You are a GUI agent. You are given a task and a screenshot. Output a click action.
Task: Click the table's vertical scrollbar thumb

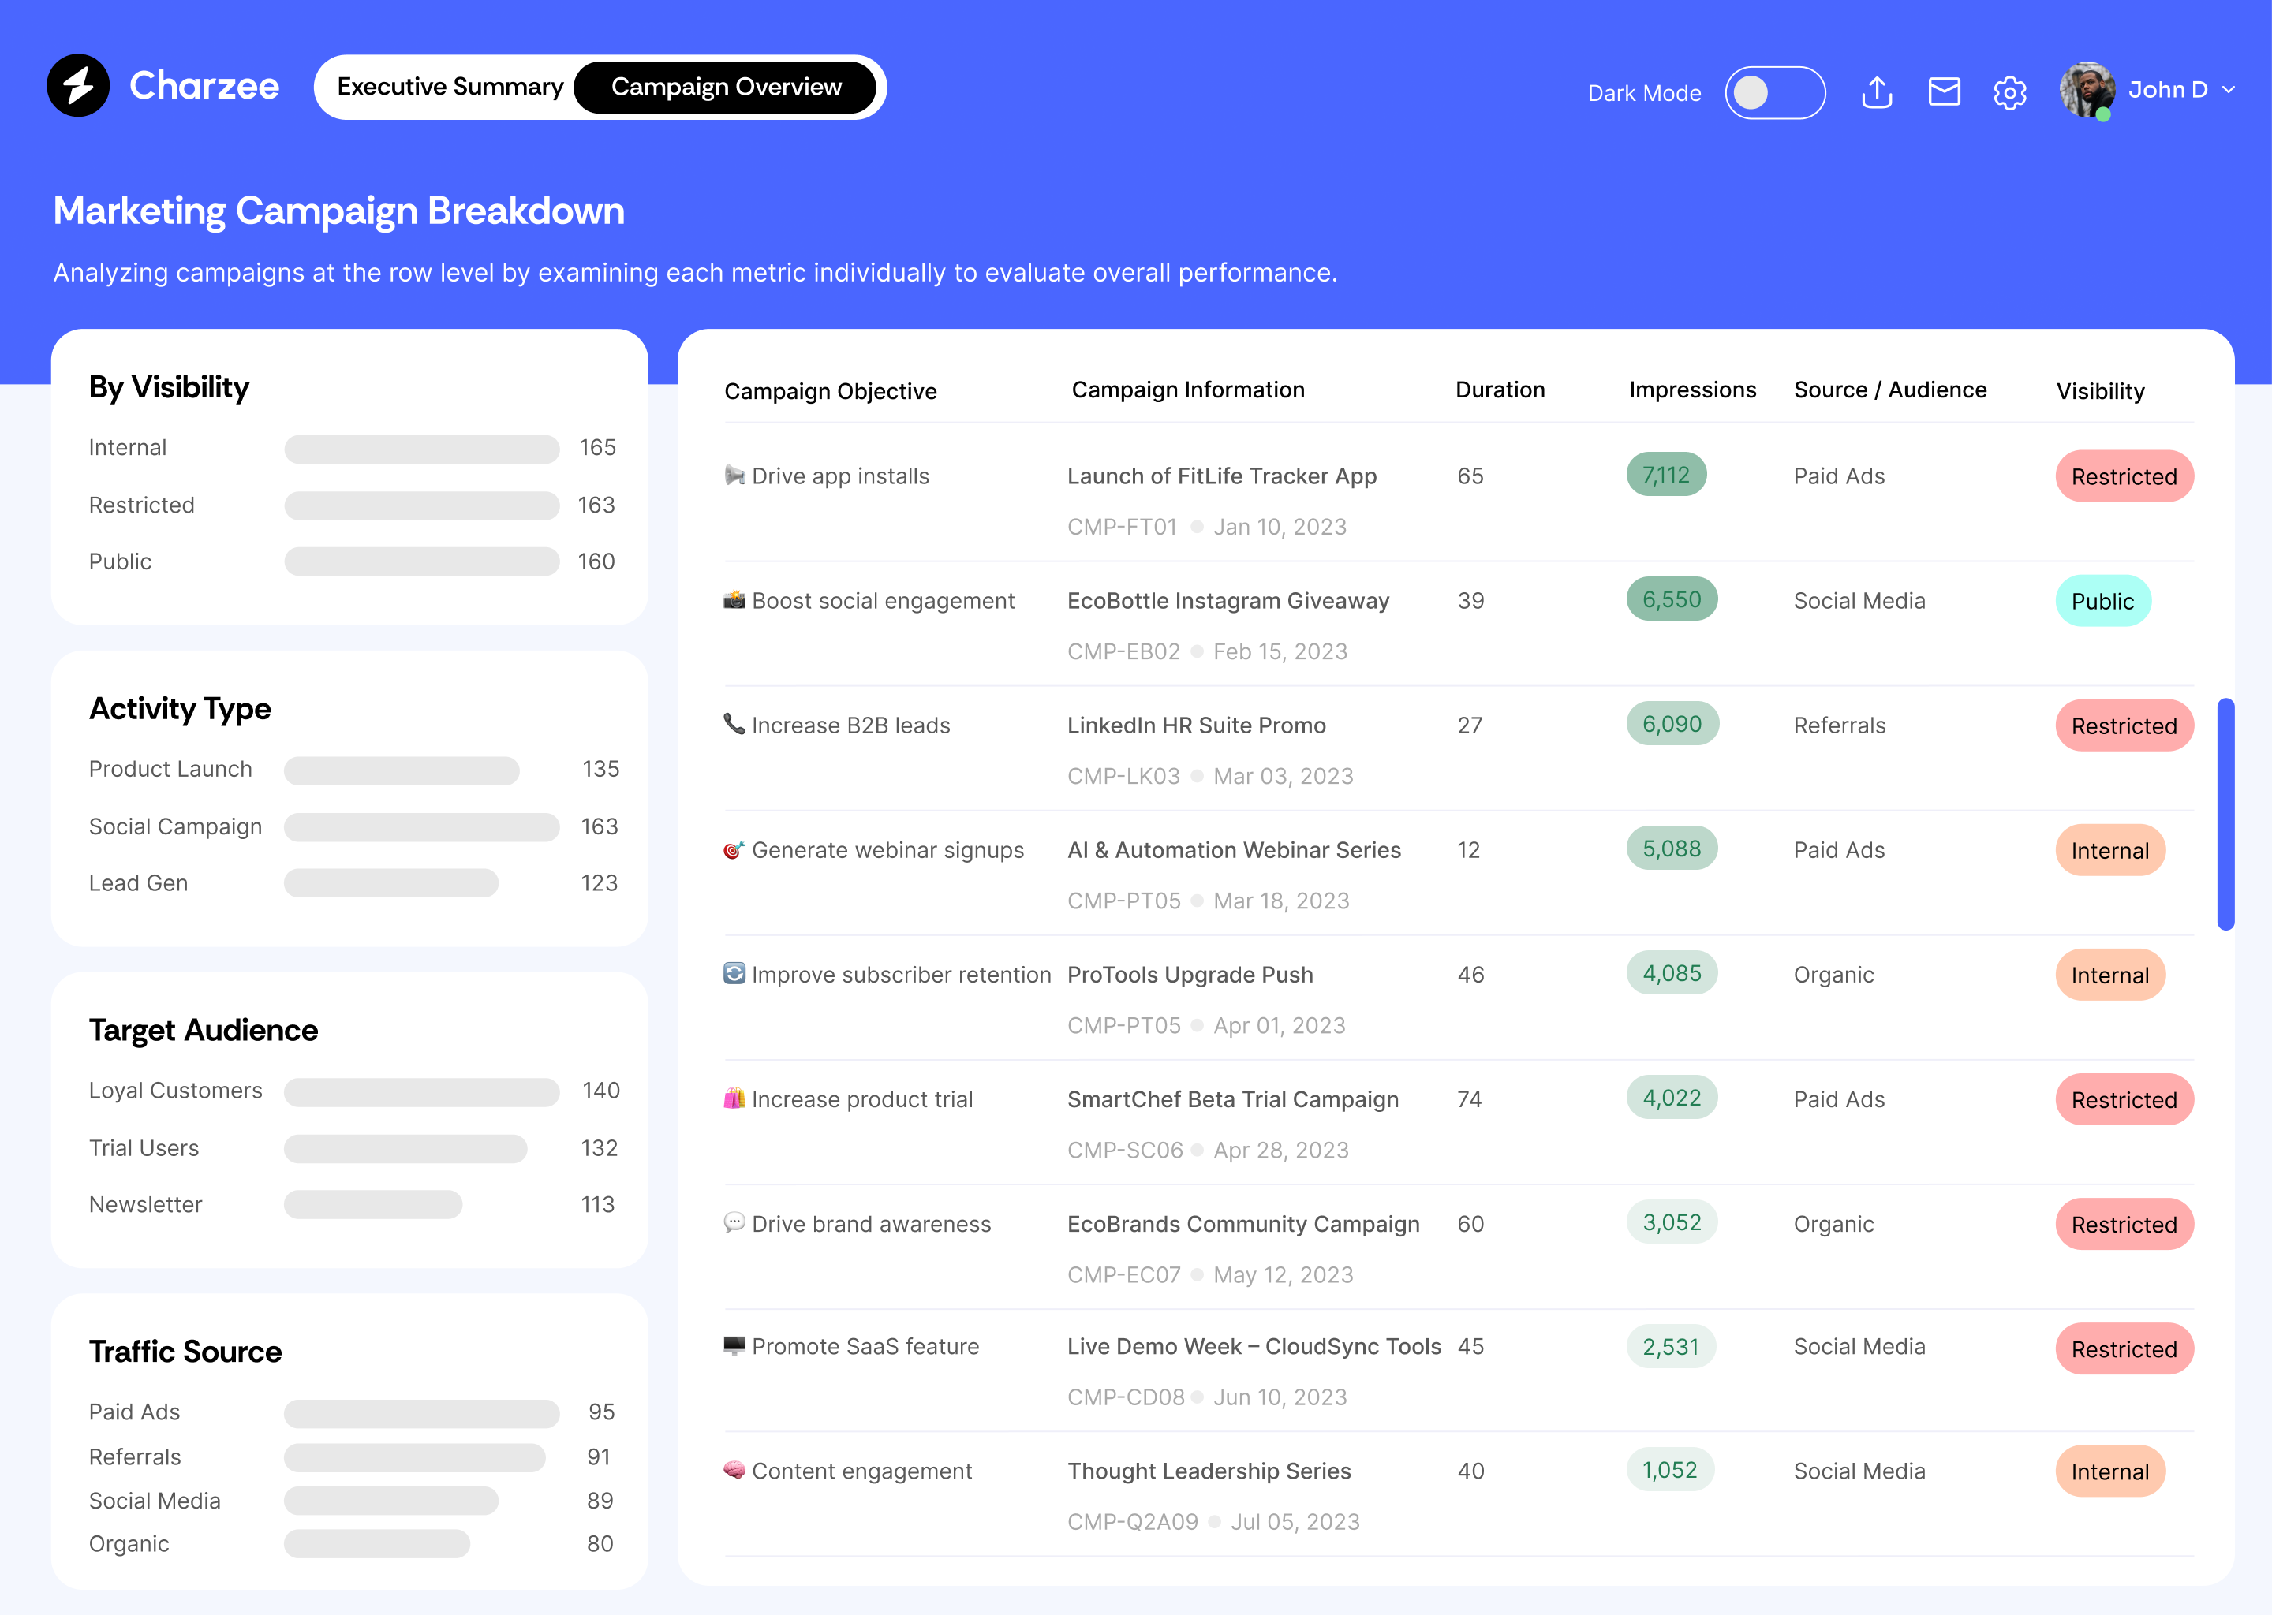[x=2225, y=814]
